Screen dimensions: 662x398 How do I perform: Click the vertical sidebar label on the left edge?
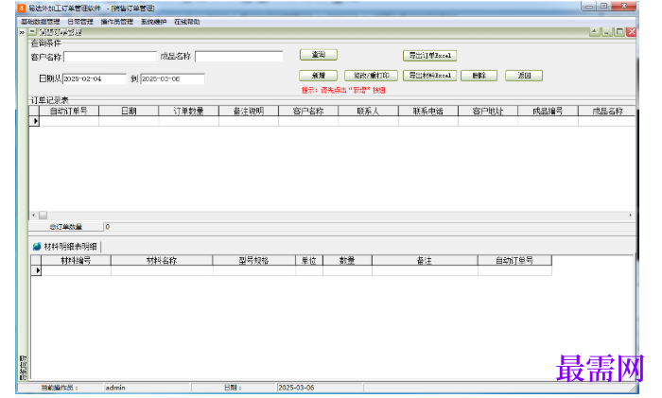[24, 367]
